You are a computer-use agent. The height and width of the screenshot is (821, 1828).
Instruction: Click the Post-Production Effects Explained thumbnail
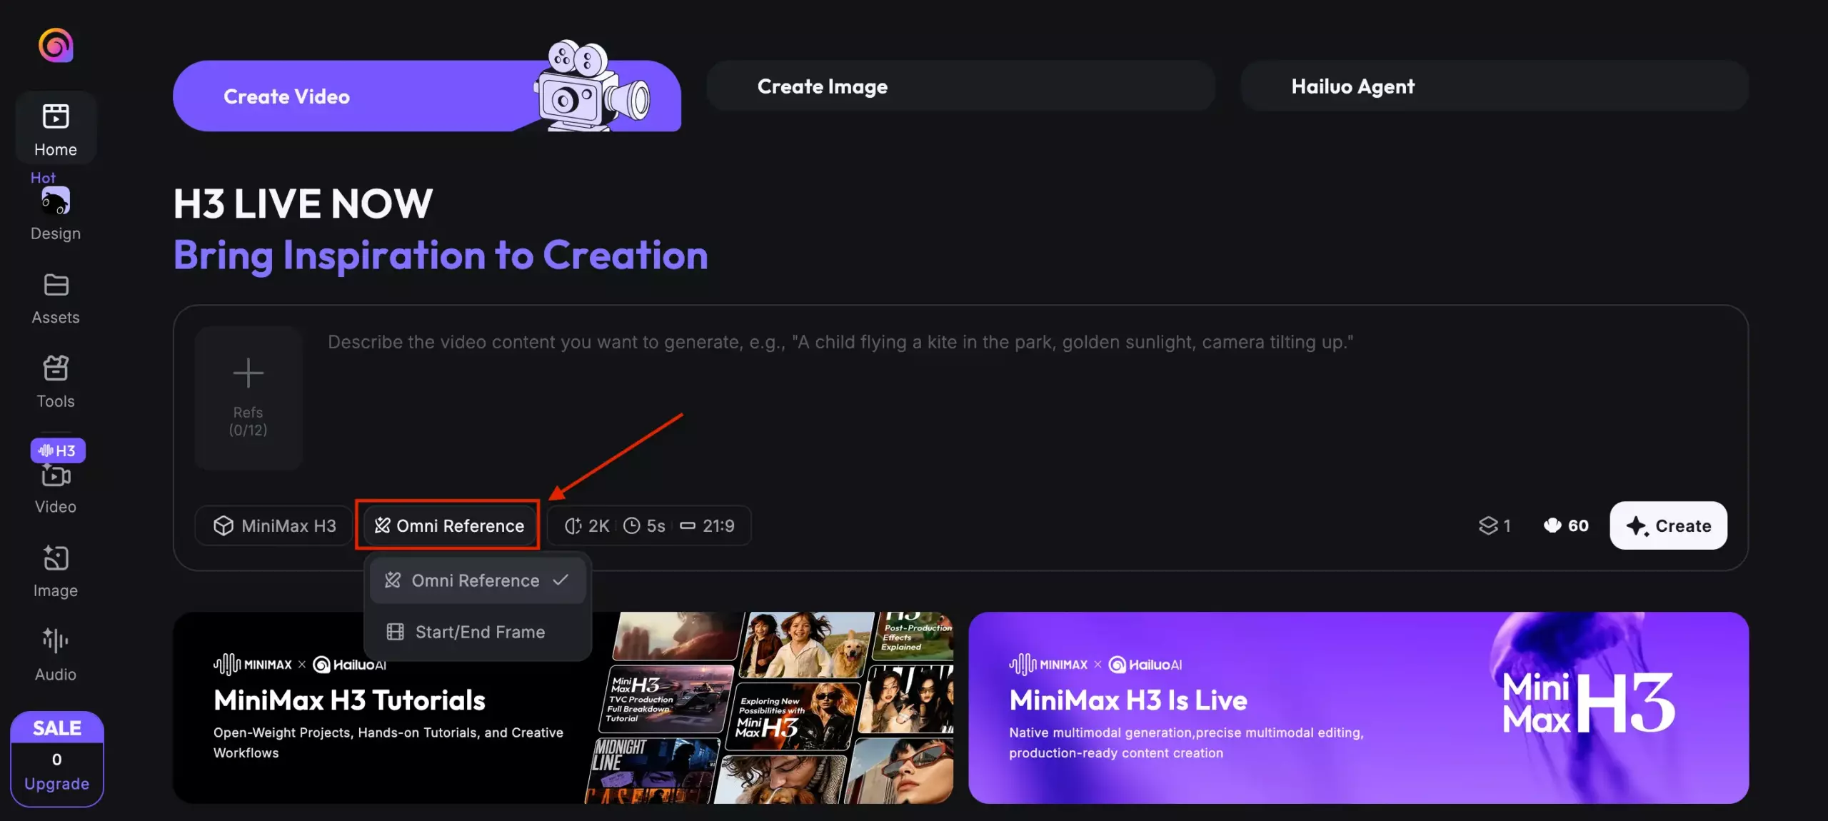(913, 635)
